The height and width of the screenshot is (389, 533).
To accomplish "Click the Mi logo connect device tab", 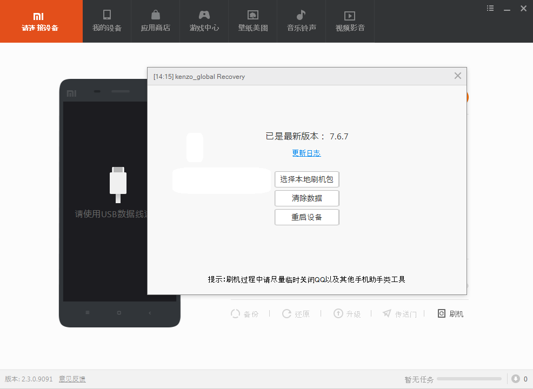I will pos(41,21).
